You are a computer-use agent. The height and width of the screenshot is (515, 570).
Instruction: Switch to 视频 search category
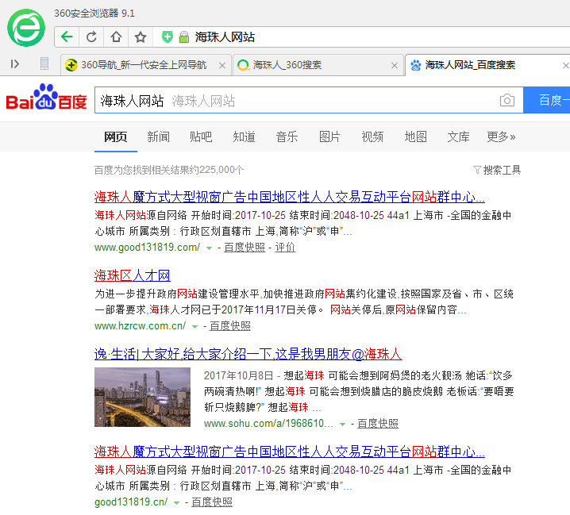pyautogui.click(x=372, y=137)
